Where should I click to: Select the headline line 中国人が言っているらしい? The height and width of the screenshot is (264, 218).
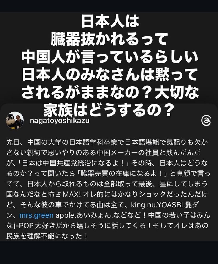[x=110, y=57]
